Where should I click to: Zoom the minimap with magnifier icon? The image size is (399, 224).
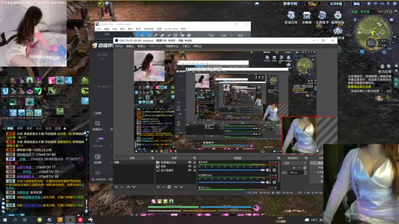(384, 52)
